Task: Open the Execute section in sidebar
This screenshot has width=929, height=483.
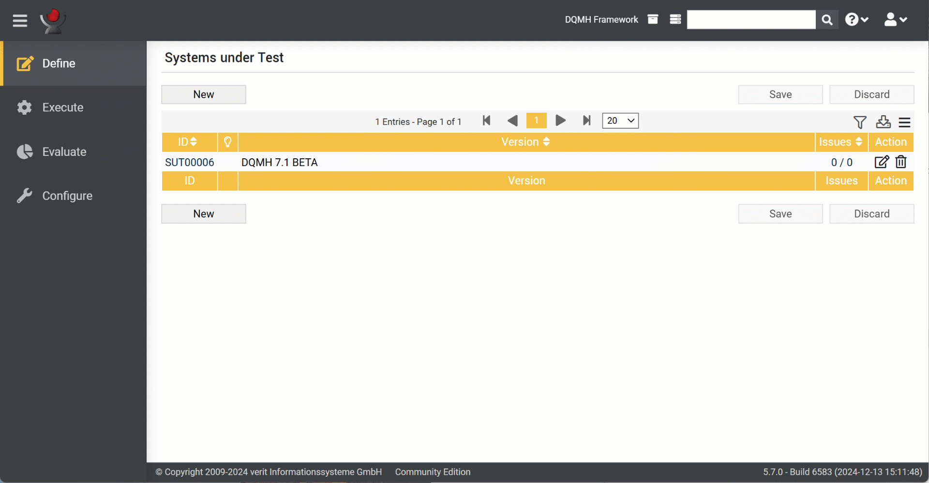Action: click(x=63, y=107)
